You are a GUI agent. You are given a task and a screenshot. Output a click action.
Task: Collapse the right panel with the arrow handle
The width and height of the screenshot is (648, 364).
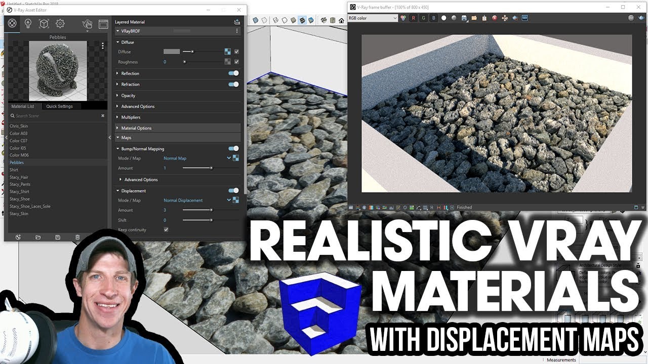pyautogui.click(x=110, y=138)
